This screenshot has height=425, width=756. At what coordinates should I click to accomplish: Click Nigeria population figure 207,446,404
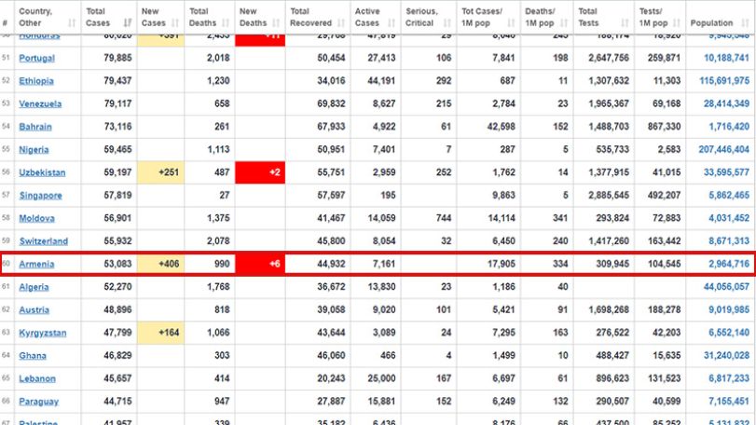(723, 149)
